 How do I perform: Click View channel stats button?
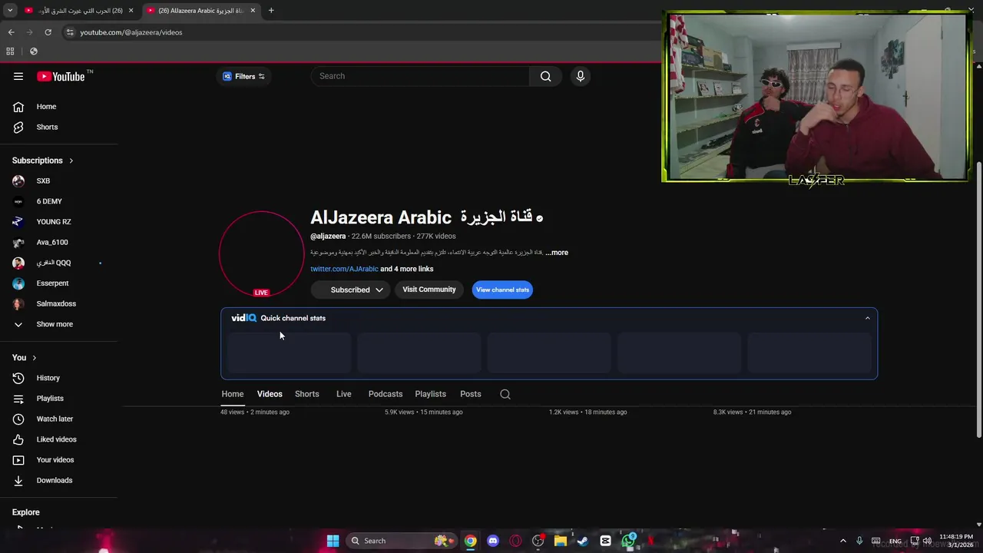click(x=502, y=290)
